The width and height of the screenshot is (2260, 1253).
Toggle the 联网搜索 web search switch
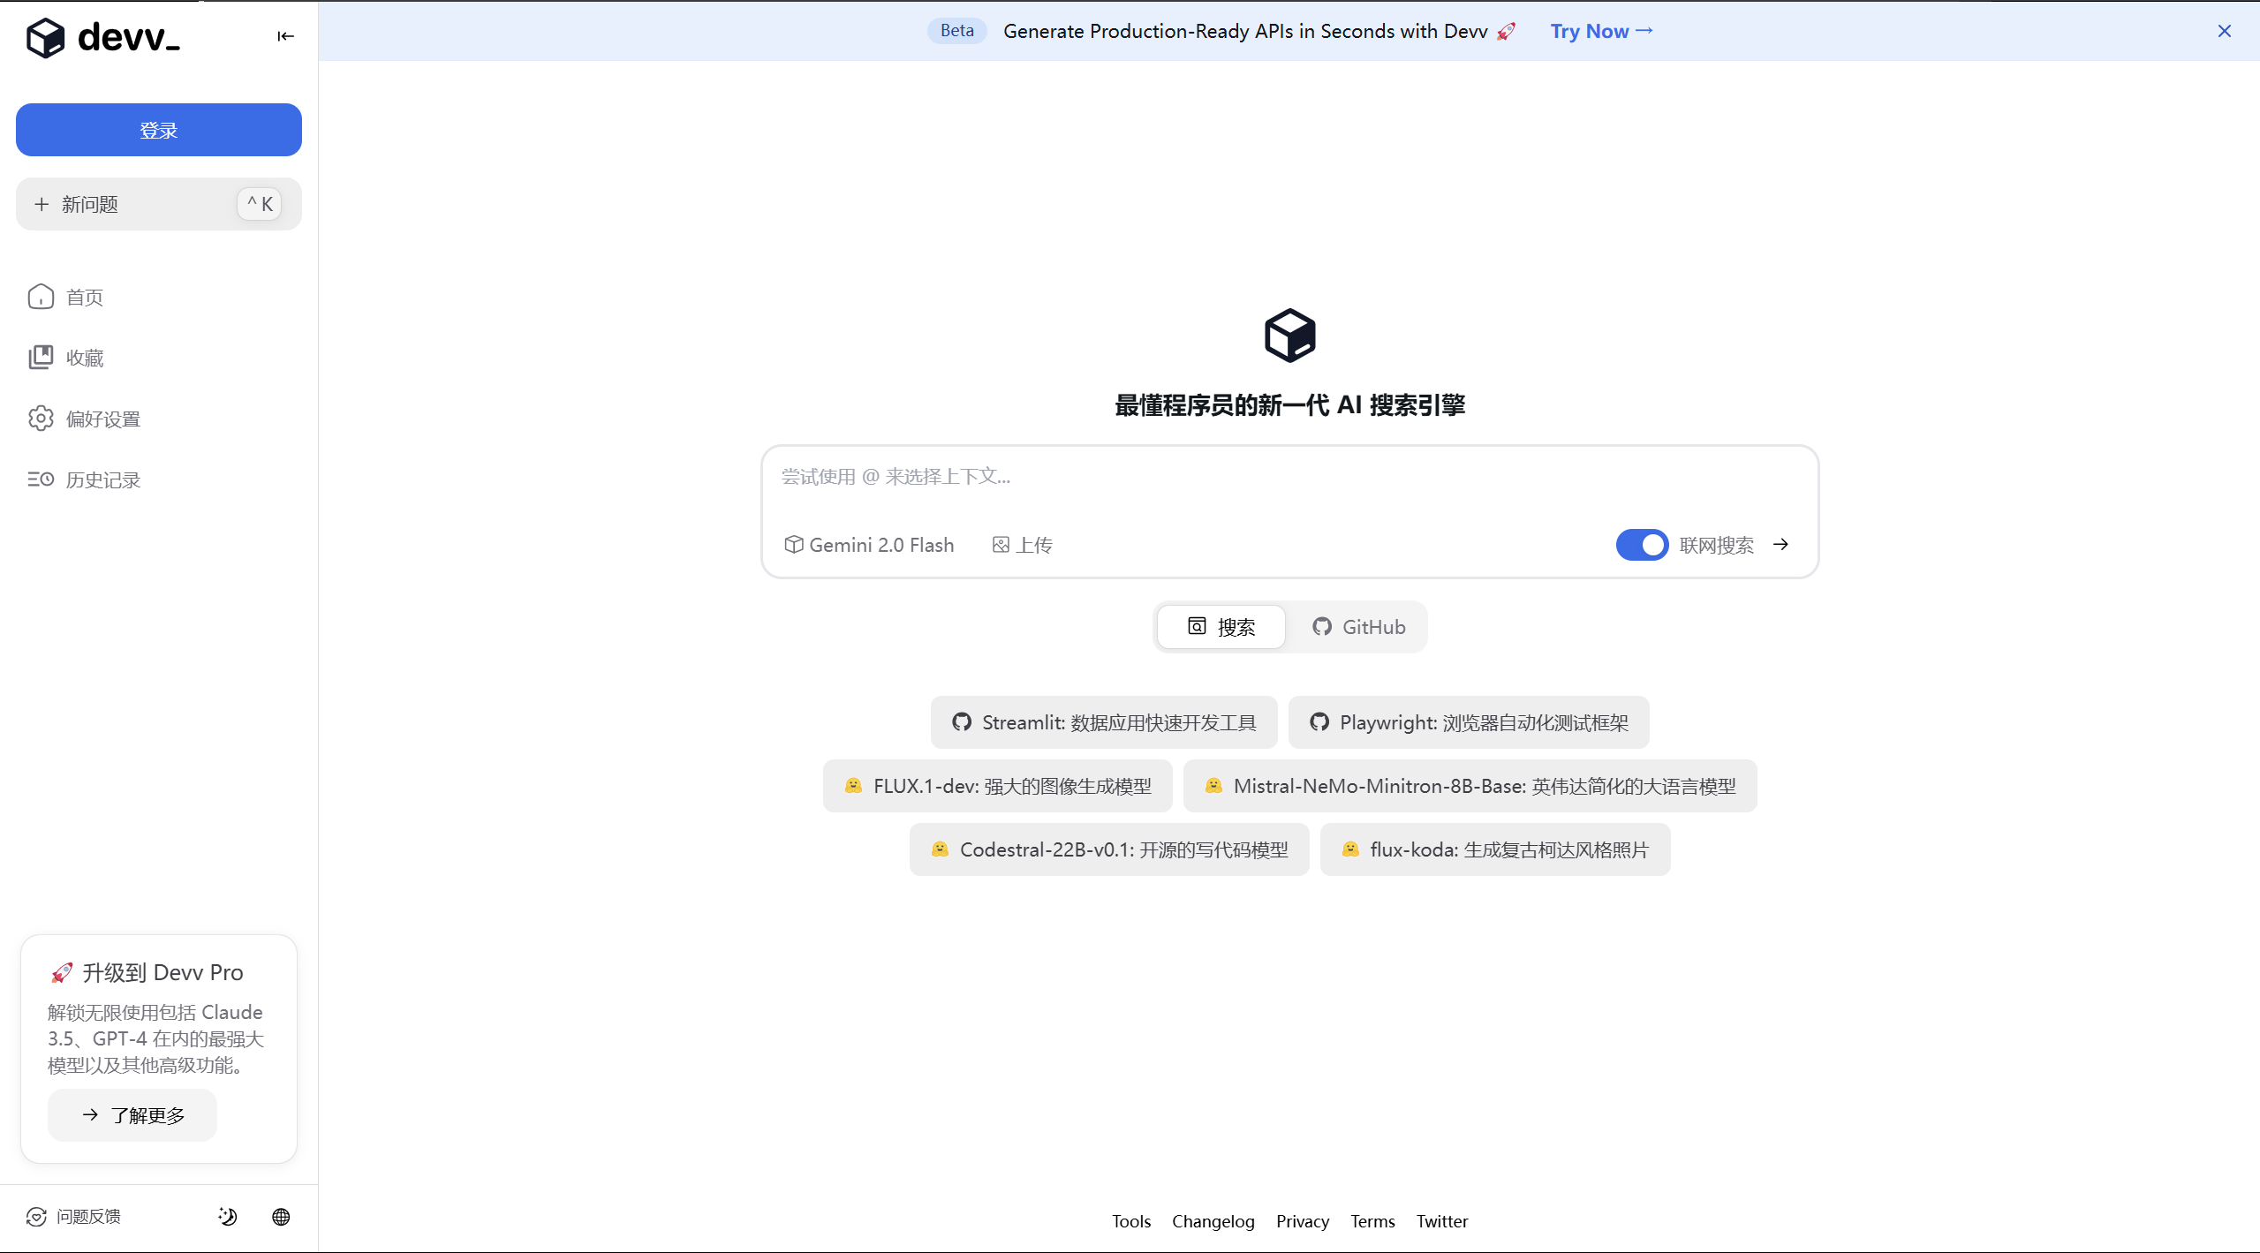(x=1642, y=545)
